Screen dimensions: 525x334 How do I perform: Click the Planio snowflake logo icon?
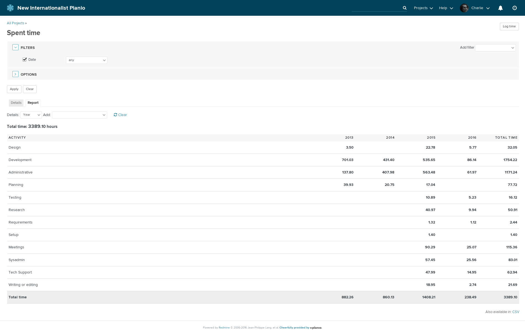tap(10, 8)
